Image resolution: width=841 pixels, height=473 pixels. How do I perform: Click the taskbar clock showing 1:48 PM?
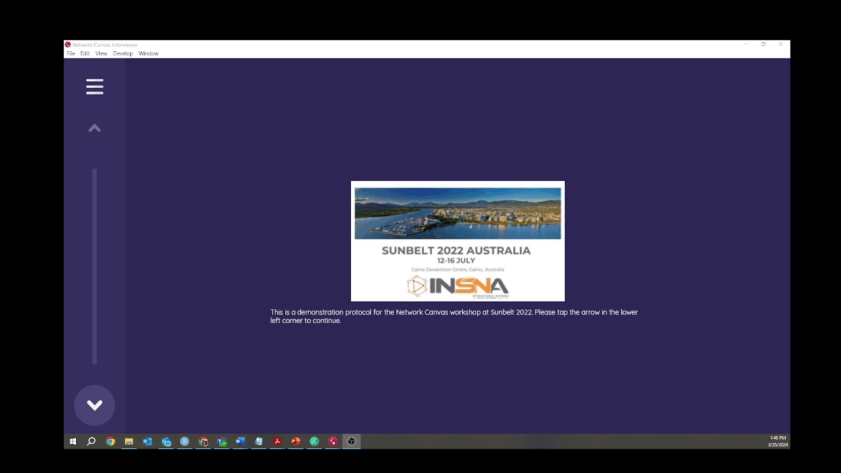click(778, 441)
